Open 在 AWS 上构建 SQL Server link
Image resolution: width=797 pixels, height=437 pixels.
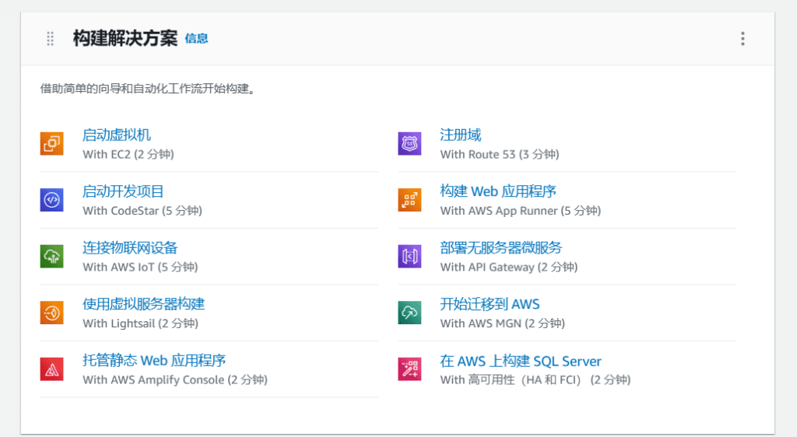(x=520, y=361)
